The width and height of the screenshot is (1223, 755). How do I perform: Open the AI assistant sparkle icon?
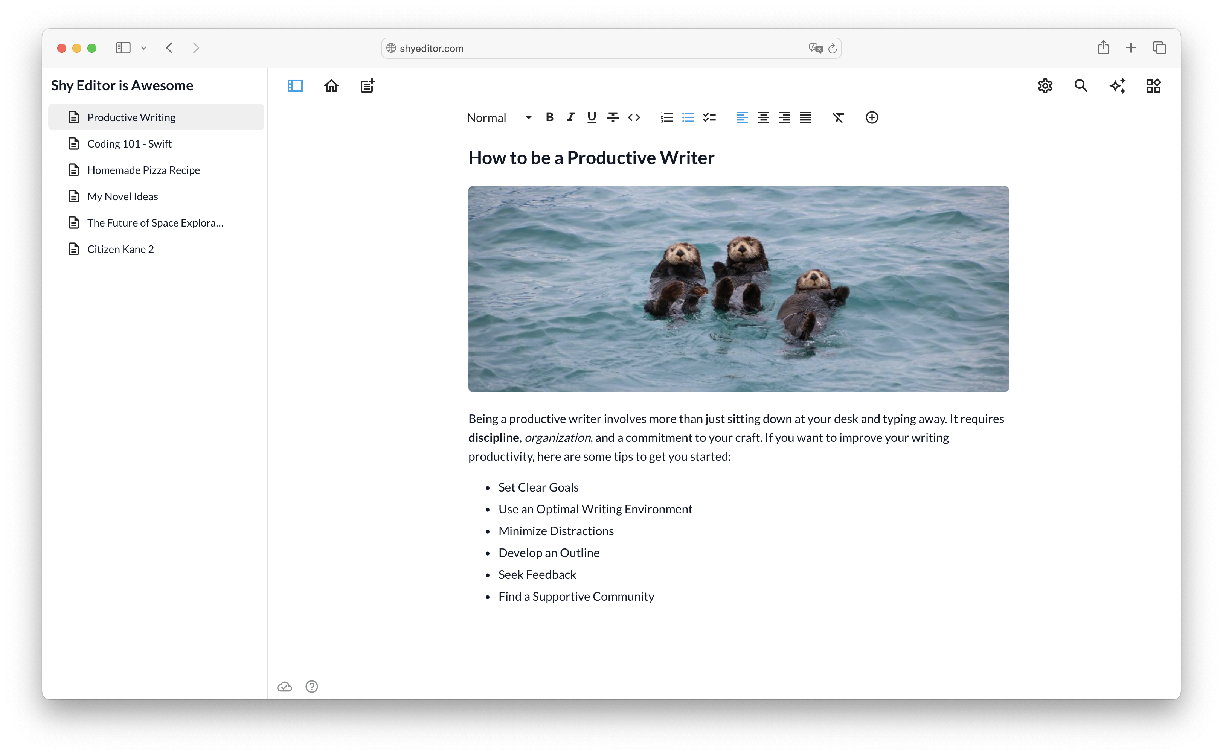coord(1118,86)
